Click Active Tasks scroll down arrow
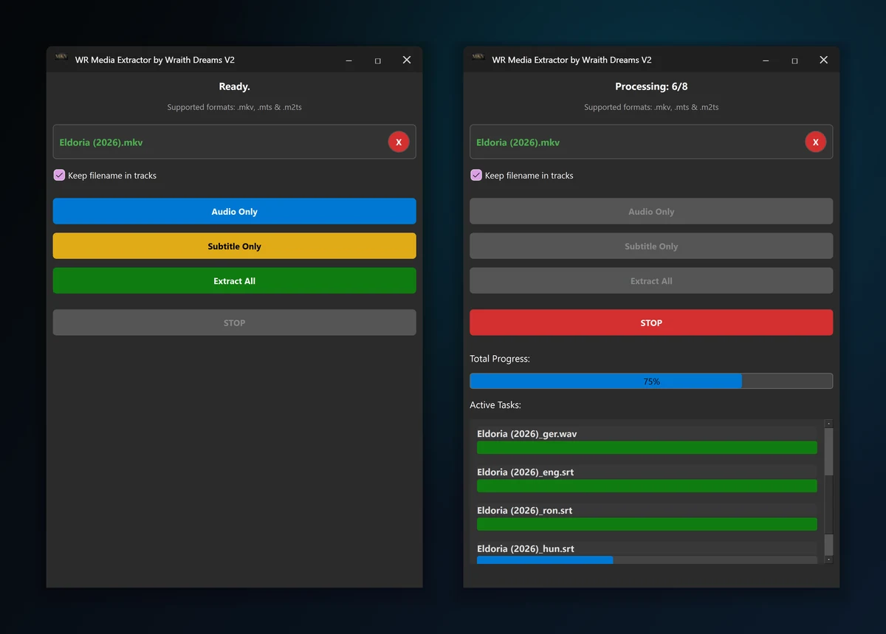The height and width of the screenshot is (634, 886). [x=828, y=559]
